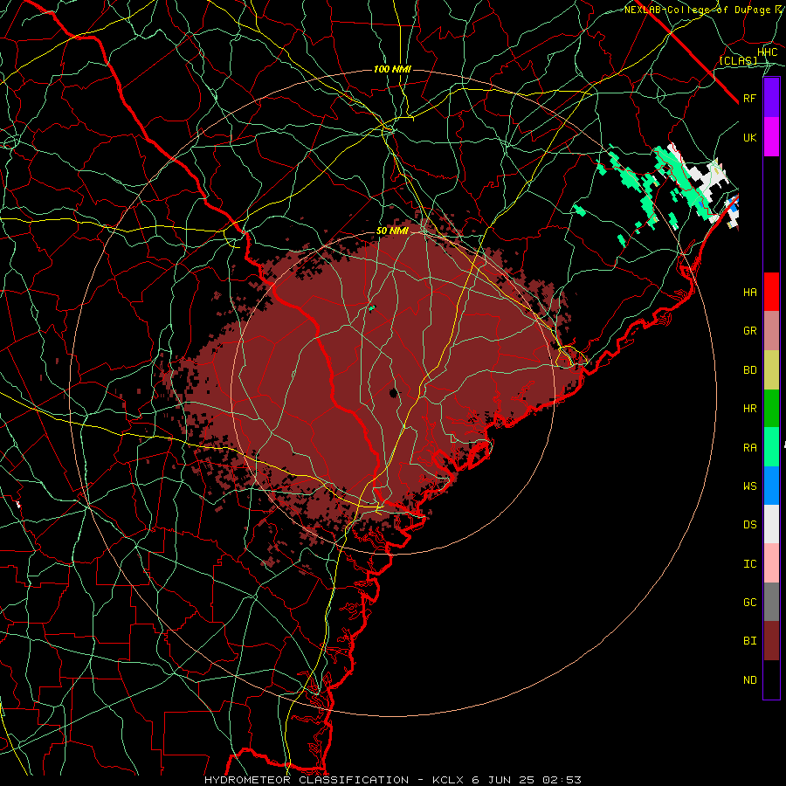
Task: Choose the blue WS legend swatch
Action: pyautogui.click(x=771, y=486)
